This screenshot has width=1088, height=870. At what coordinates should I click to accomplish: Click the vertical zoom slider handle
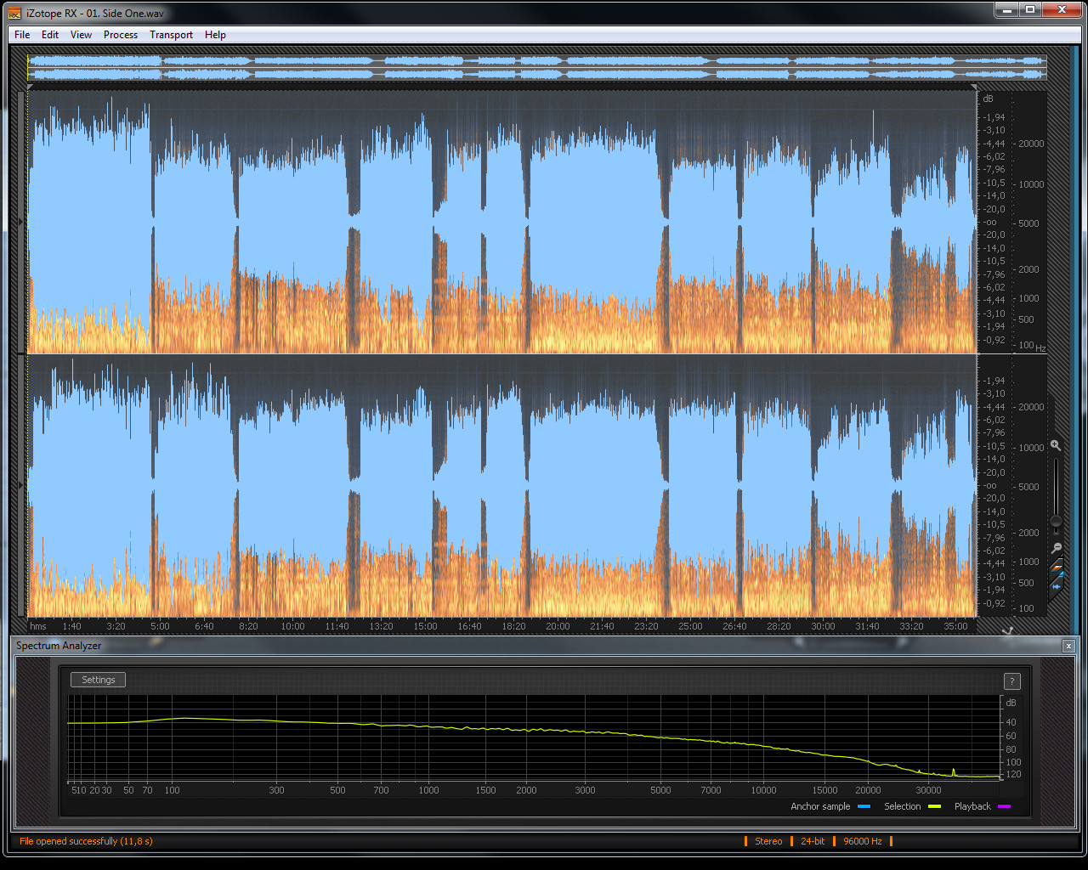(1056, 521)
